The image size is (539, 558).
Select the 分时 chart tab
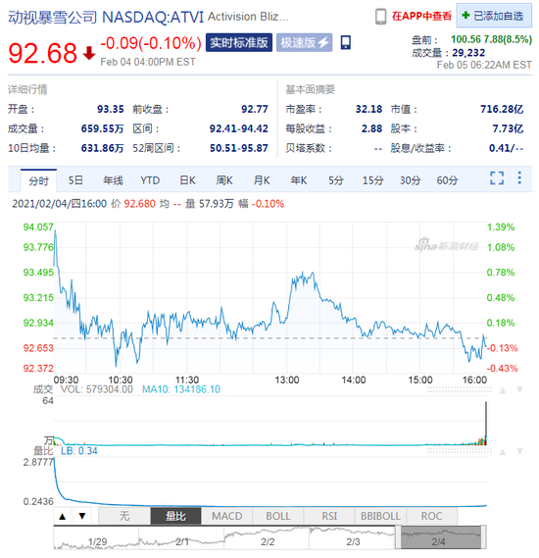[39, 180]
